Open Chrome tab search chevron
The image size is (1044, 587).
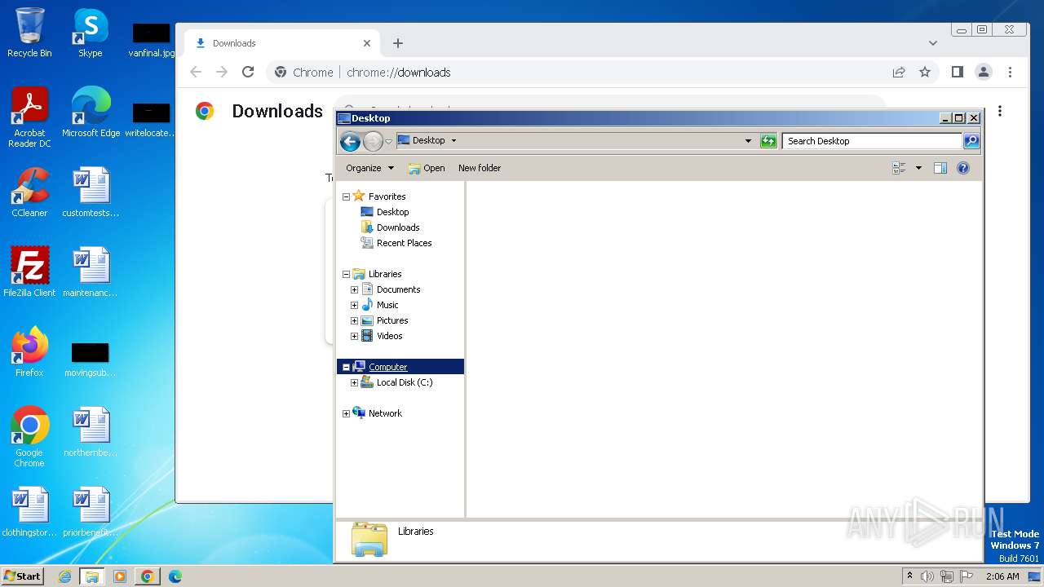pyautogui.click(x=933, y=43)
